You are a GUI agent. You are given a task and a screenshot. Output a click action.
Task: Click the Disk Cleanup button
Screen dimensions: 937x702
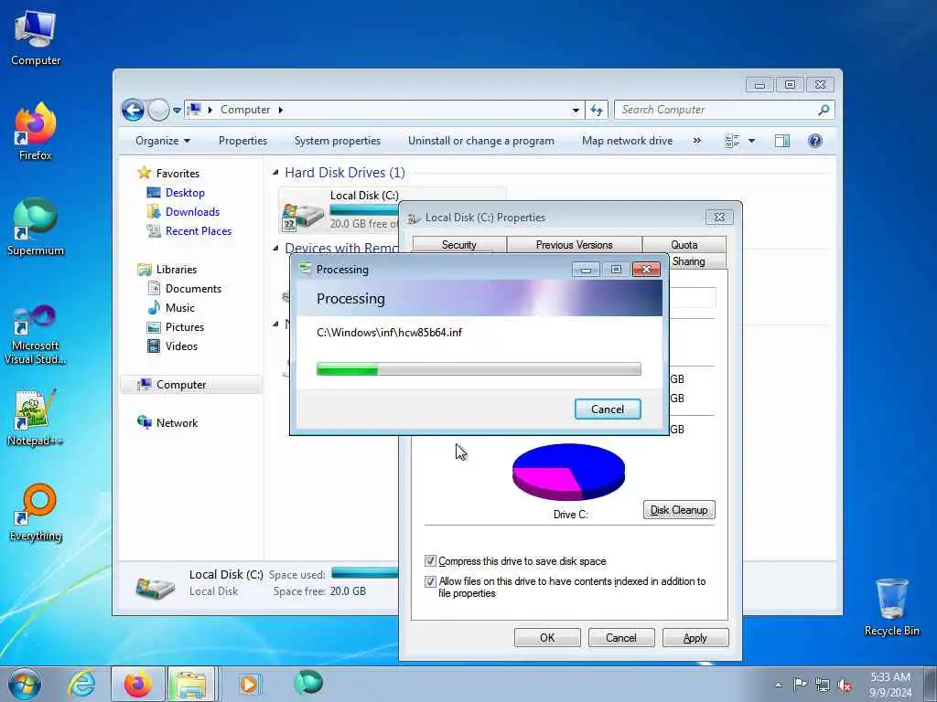[x=679, y=510]
